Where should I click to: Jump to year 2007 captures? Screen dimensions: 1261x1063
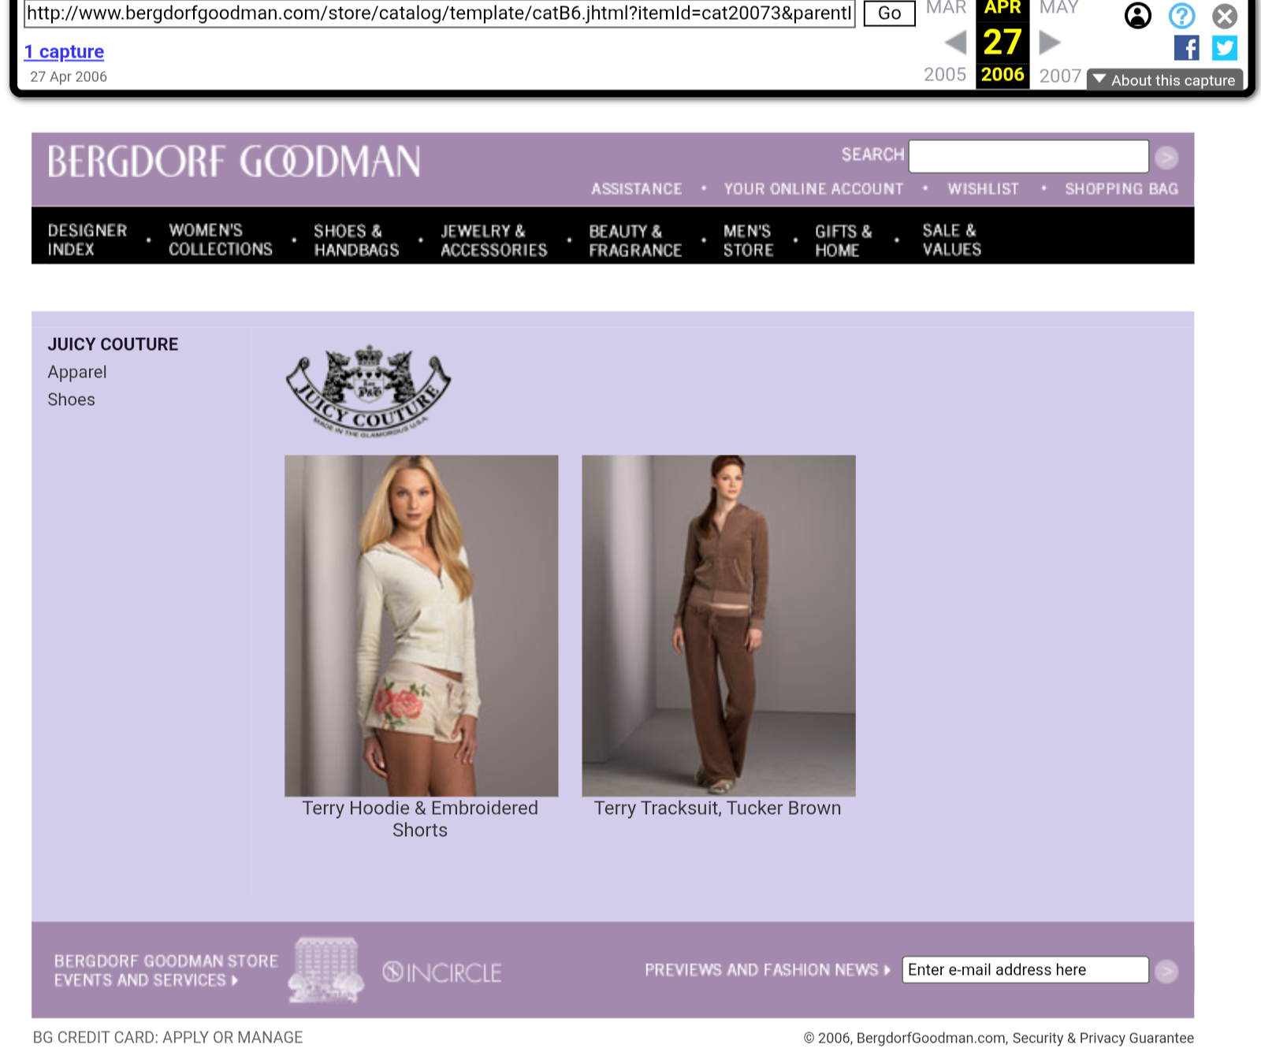coord(1060,76)
